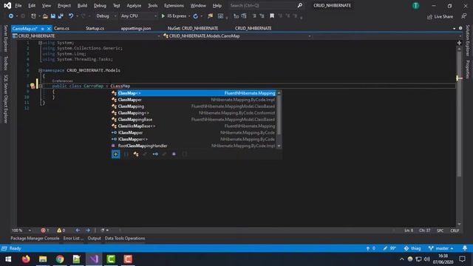The width and height of the screenshot is (473, 266).
Task: Open the IIS Express target dropdown arrow
Action: (x=189, y=16)
